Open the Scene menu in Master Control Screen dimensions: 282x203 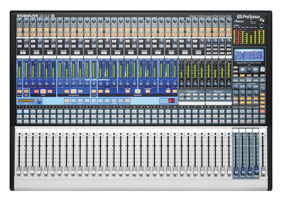[x=242, y=76]
